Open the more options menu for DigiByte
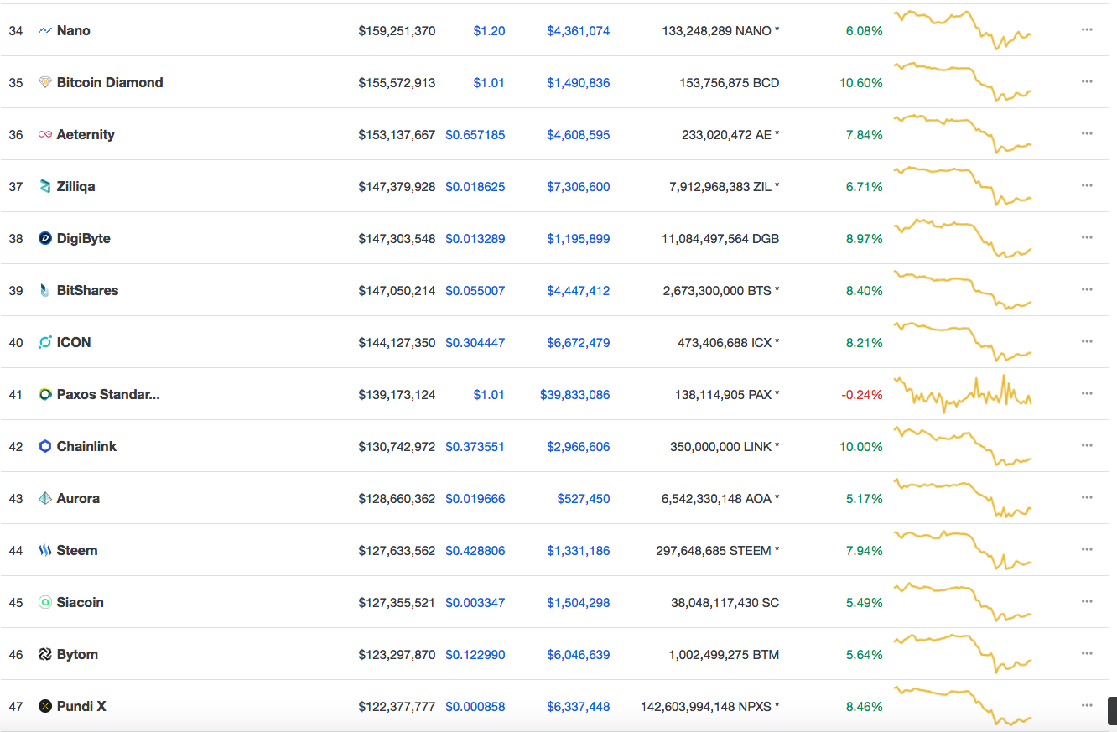Screen dimensions: 1117x732 (x=1087, y=237)
